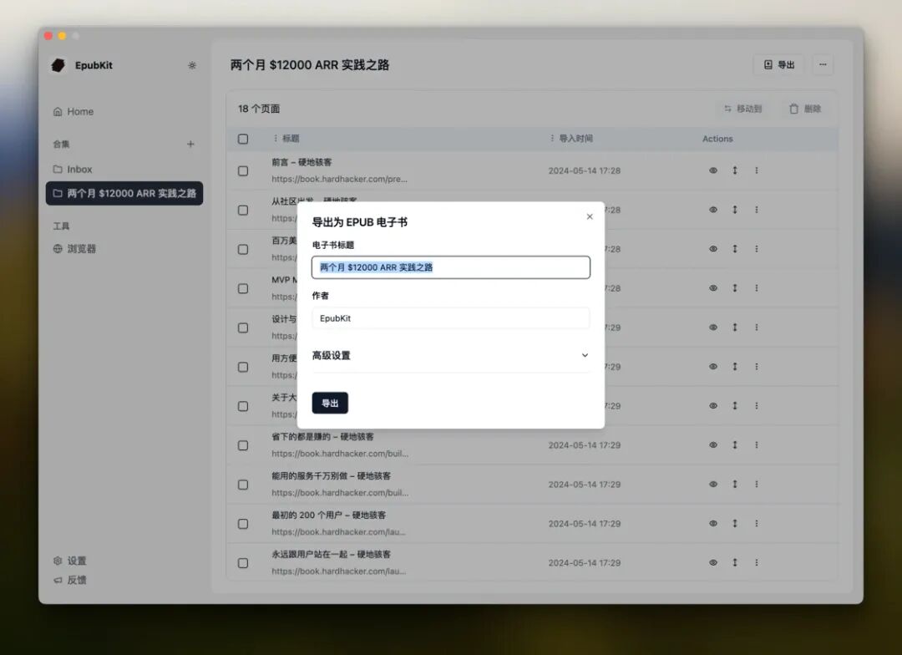Add a new collection with plus icon

190,144
